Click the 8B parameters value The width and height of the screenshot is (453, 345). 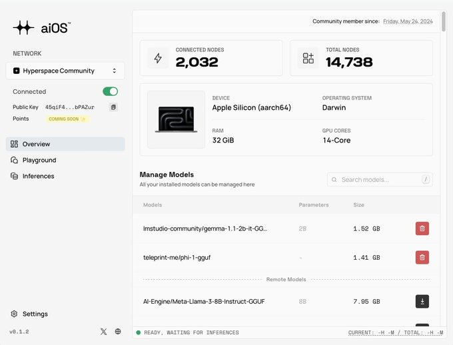pos(302,301)
